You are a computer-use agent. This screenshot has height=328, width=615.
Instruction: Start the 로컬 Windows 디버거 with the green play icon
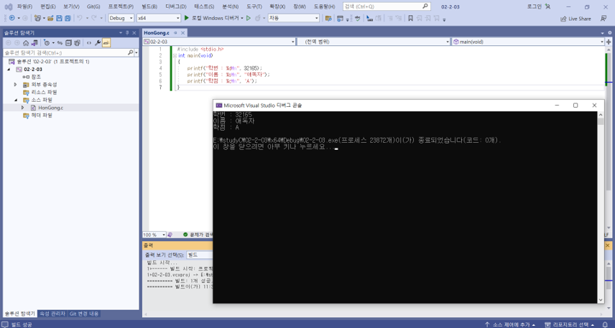coord(187,18)
